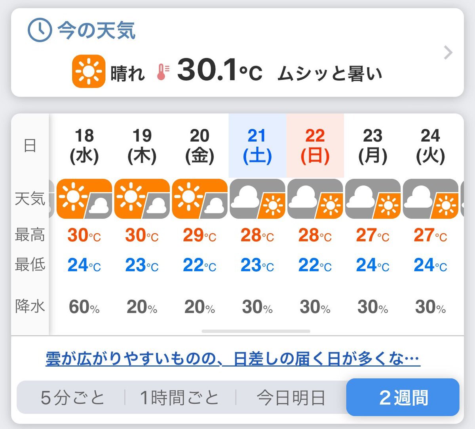
Task: Click the weather icon for the 20th (金)
Action: tap(200, 198)
